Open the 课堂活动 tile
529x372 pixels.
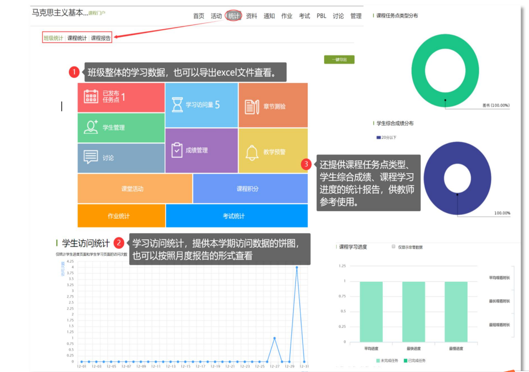point(135,189)
